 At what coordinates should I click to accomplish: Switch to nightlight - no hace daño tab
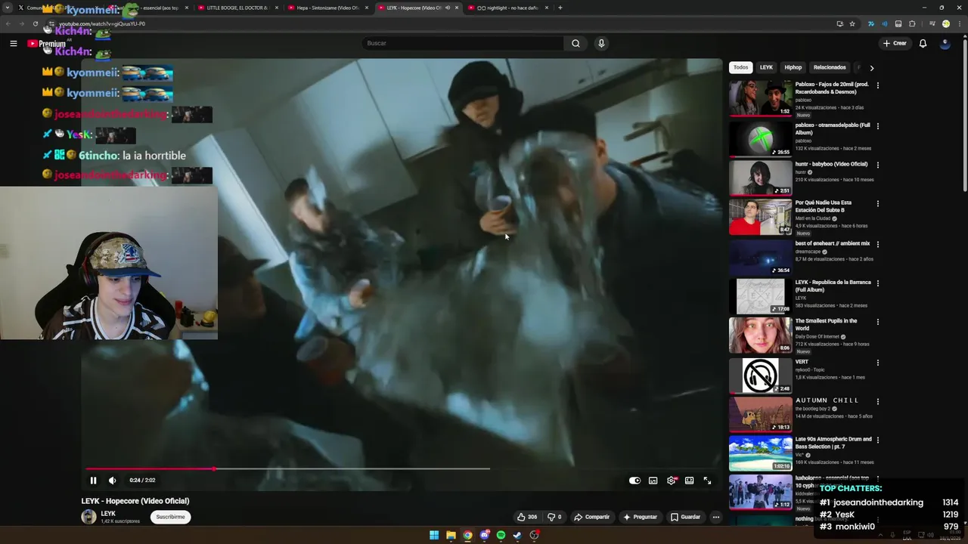[507, 8]
